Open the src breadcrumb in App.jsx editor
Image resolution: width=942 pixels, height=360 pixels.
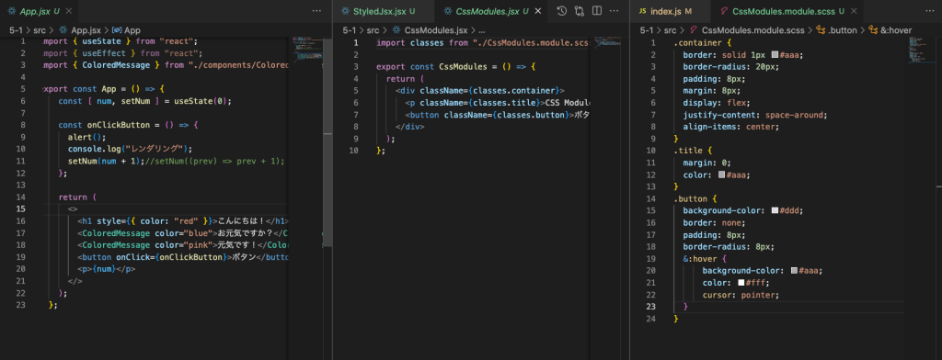pyautogui.click(x=40, y=29)
